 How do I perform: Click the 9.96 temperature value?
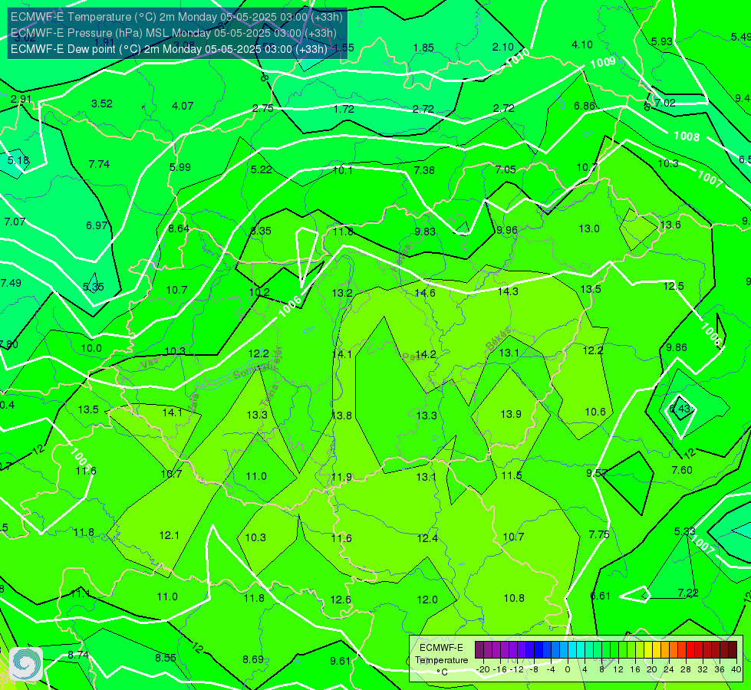coord(507,230)
